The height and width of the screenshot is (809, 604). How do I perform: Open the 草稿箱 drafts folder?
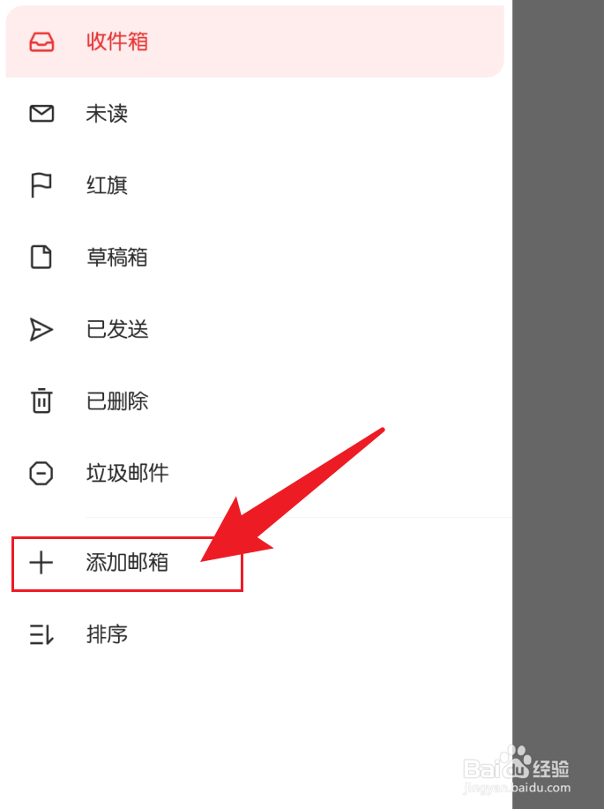[x=255, y=257]
